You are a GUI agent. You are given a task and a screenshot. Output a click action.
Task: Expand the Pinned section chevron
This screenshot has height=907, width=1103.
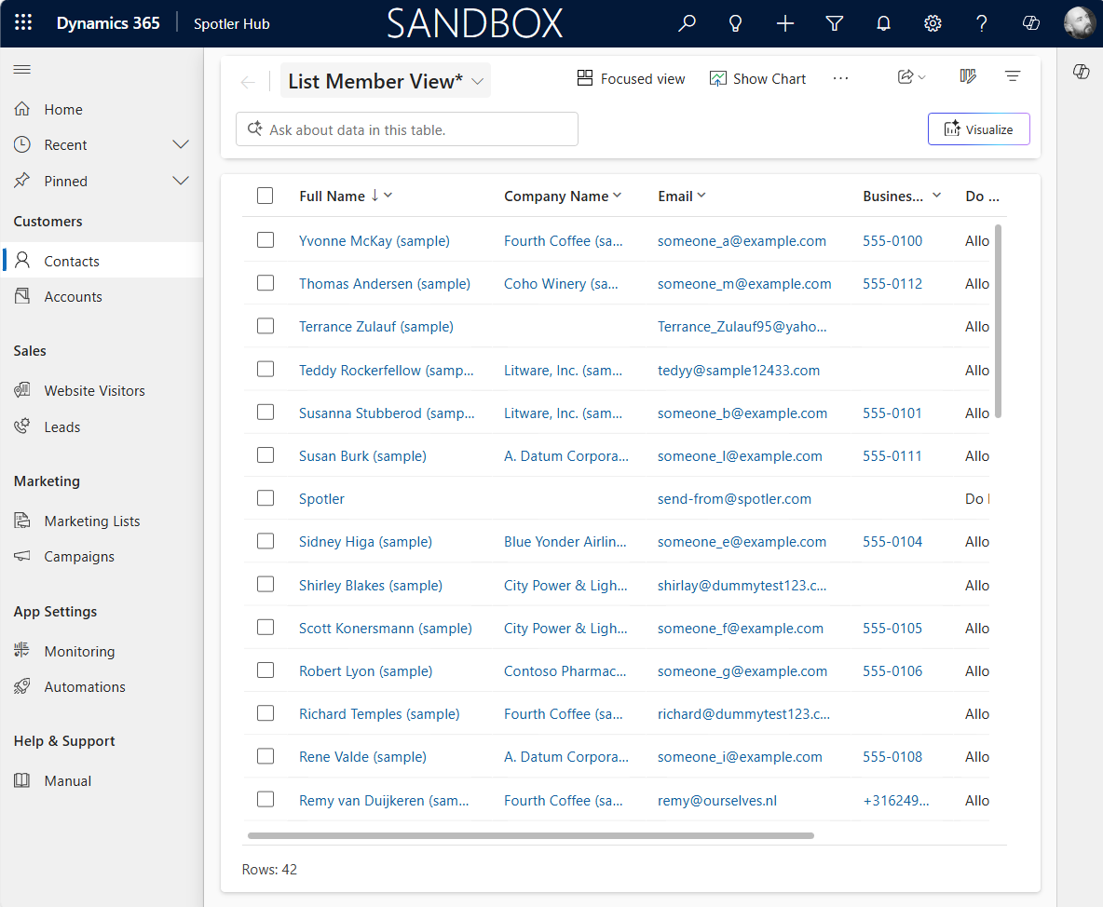[181, 181]
